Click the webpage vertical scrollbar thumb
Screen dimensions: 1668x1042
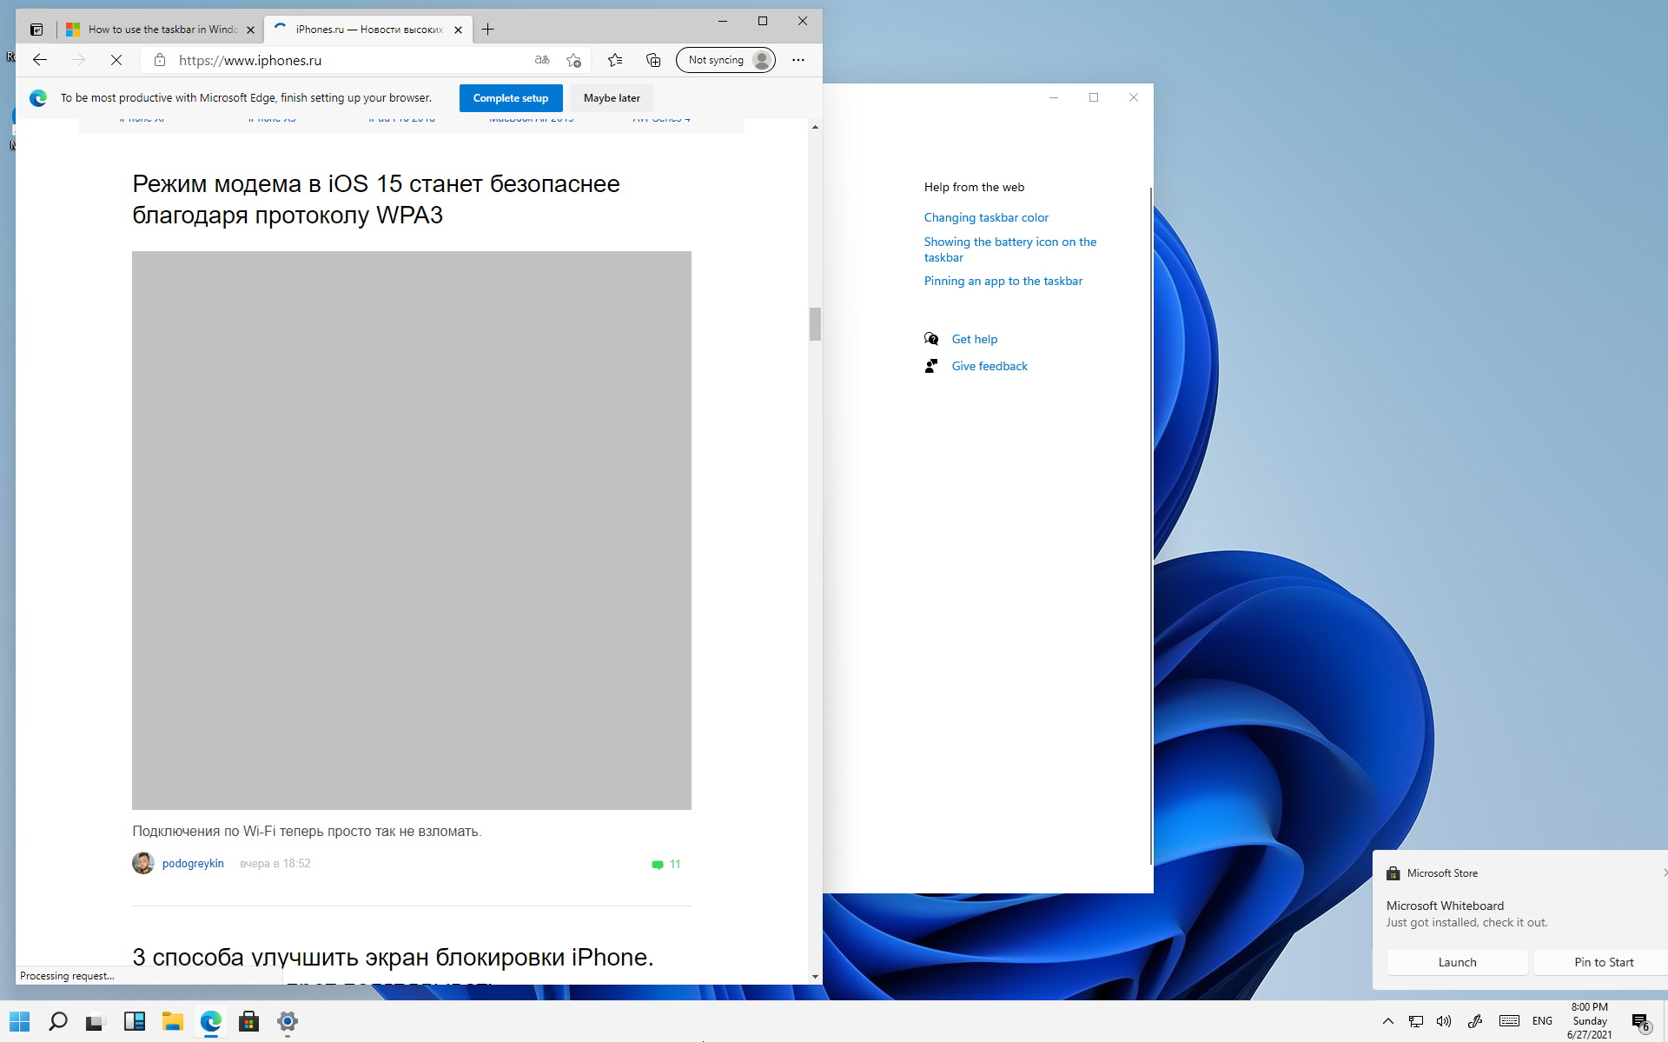815,324
